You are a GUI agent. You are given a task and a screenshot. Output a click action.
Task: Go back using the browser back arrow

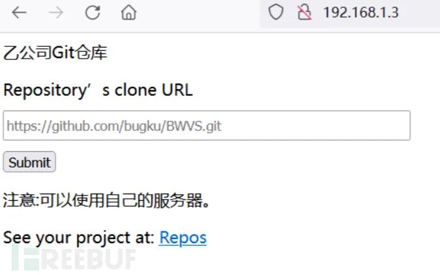[19, 12]
